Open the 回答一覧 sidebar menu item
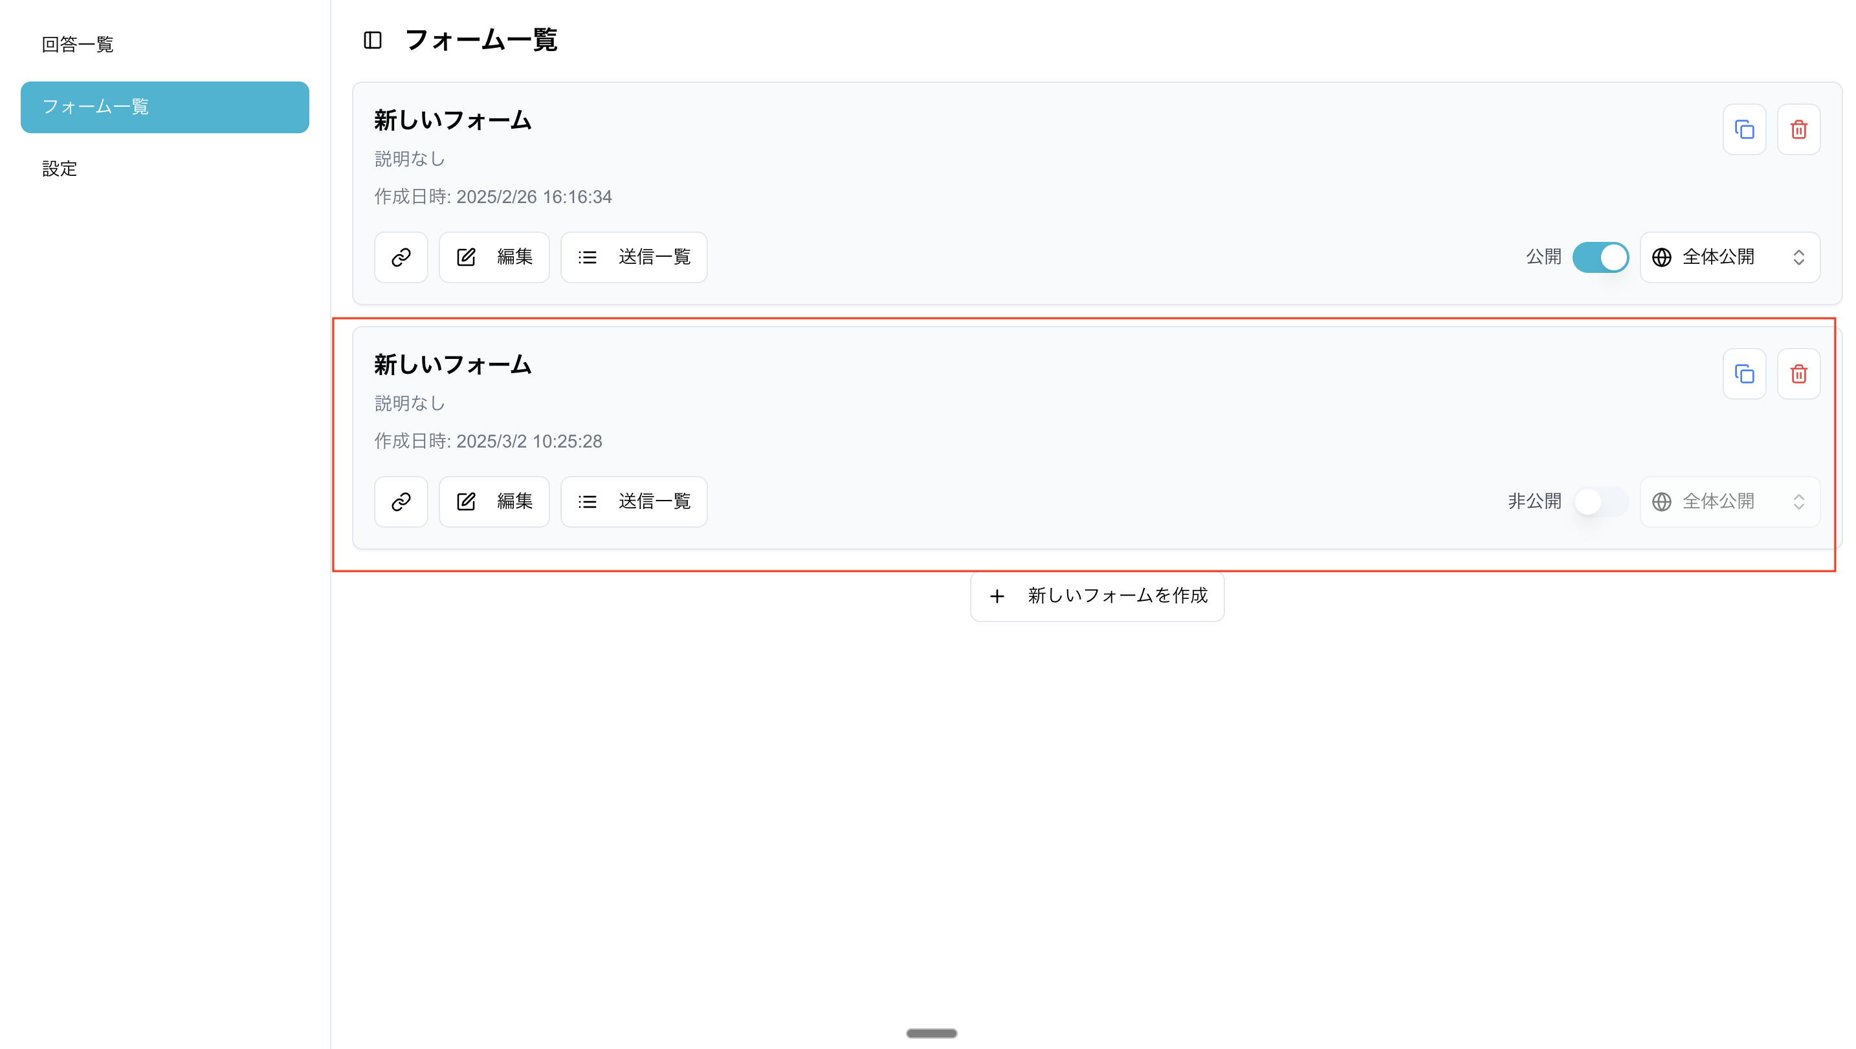Viewport: 1856px width, 1049px height. pos(78,45)
